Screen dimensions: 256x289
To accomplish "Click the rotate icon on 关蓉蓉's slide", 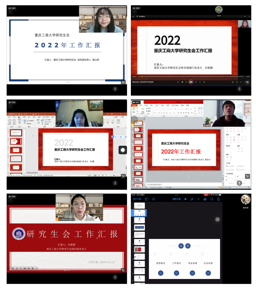I will pos(123,270).
